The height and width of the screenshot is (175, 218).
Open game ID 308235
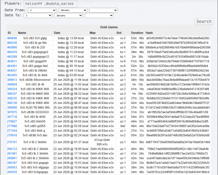point(12,98)
